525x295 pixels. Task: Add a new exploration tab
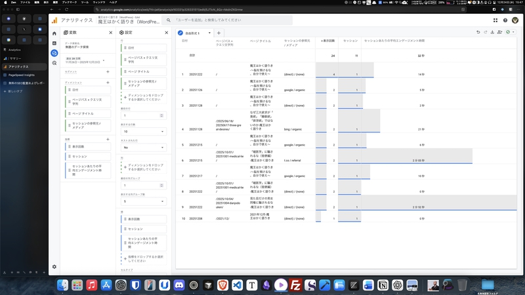[x=219, y=33]
